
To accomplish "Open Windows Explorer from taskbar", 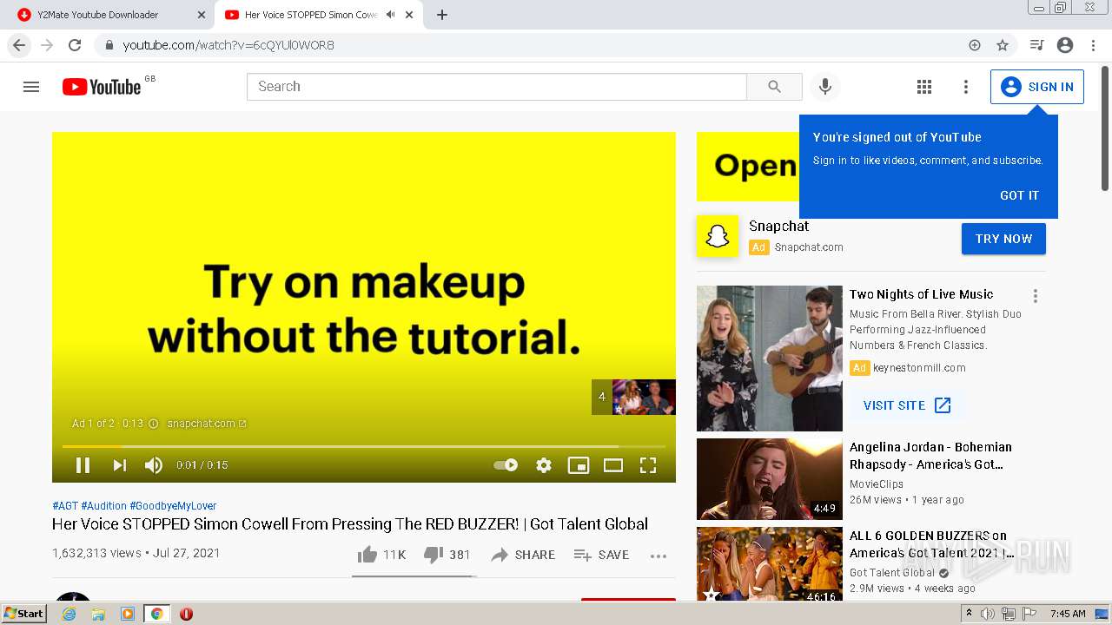I will pos(98,614).
